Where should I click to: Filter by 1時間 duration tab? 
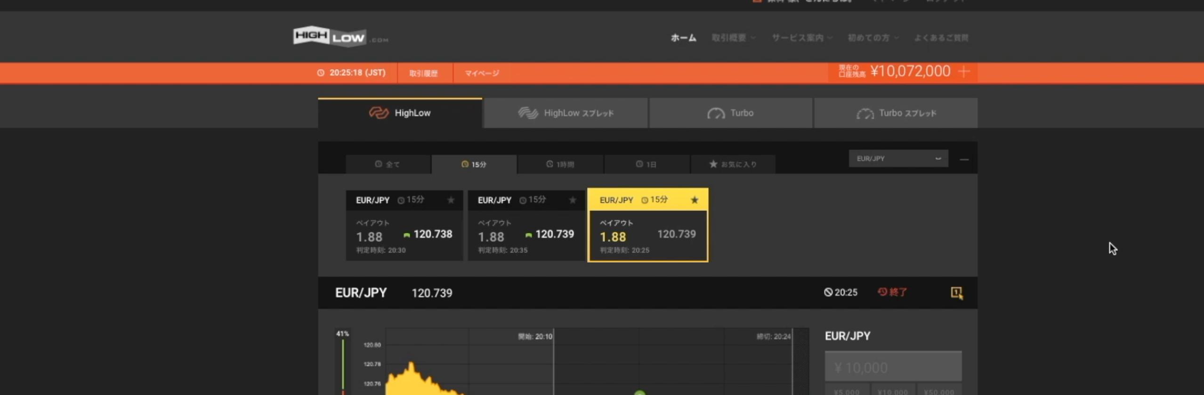point(560,164)
